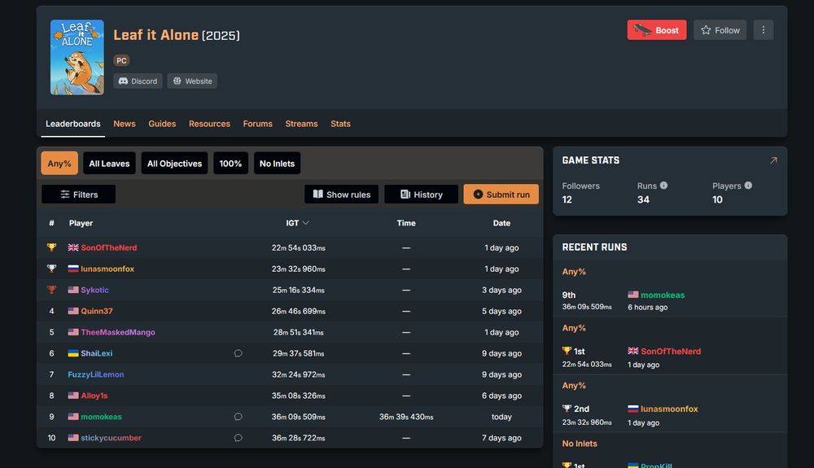Open lunasmoonfox's profile in leaderboard
Viewport: 814px width, 468px height.
tap(107, 269)
